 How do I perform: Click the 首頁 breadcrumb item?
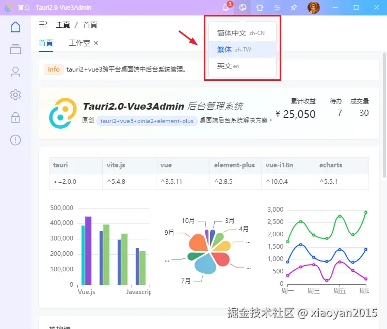[90, 25]
